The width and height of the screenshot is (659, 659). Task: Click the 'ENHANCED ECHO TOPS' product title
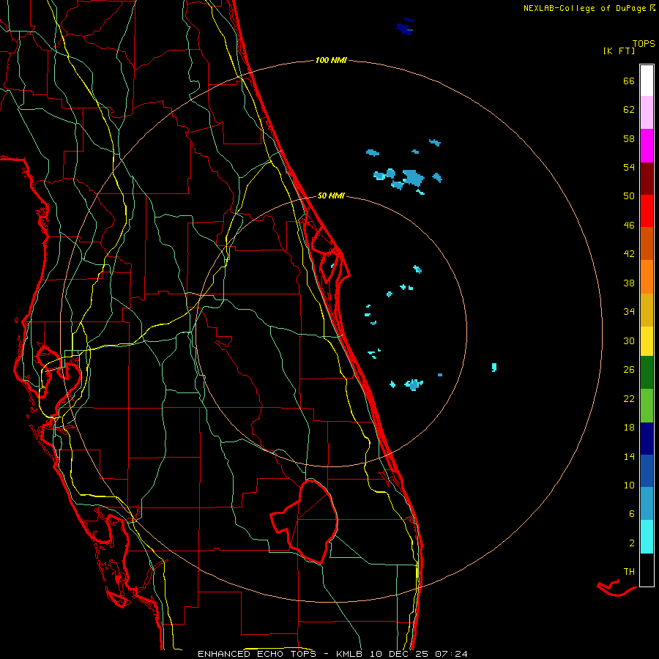tap(257, 654)
